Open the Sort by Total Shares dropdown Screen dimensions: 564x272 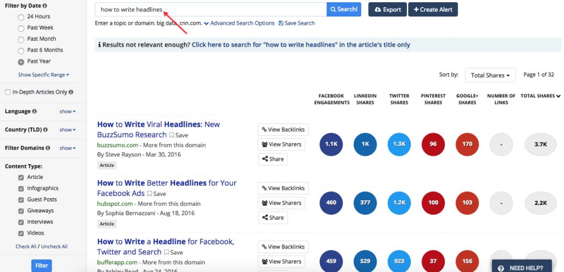click(490, 75)
